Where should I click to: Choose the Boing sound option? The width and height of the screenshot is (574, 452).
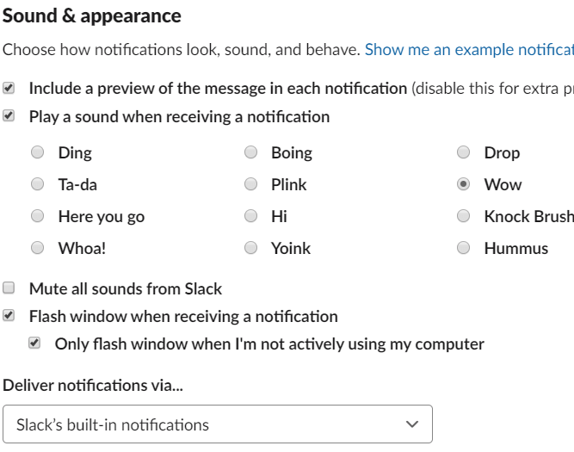click(251, 153)
